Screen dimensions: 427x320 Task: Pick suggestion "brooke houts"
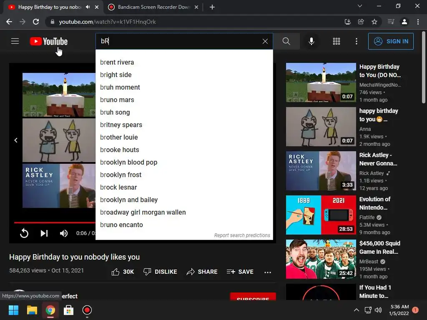pyautogui.click(x=184, y=150)
